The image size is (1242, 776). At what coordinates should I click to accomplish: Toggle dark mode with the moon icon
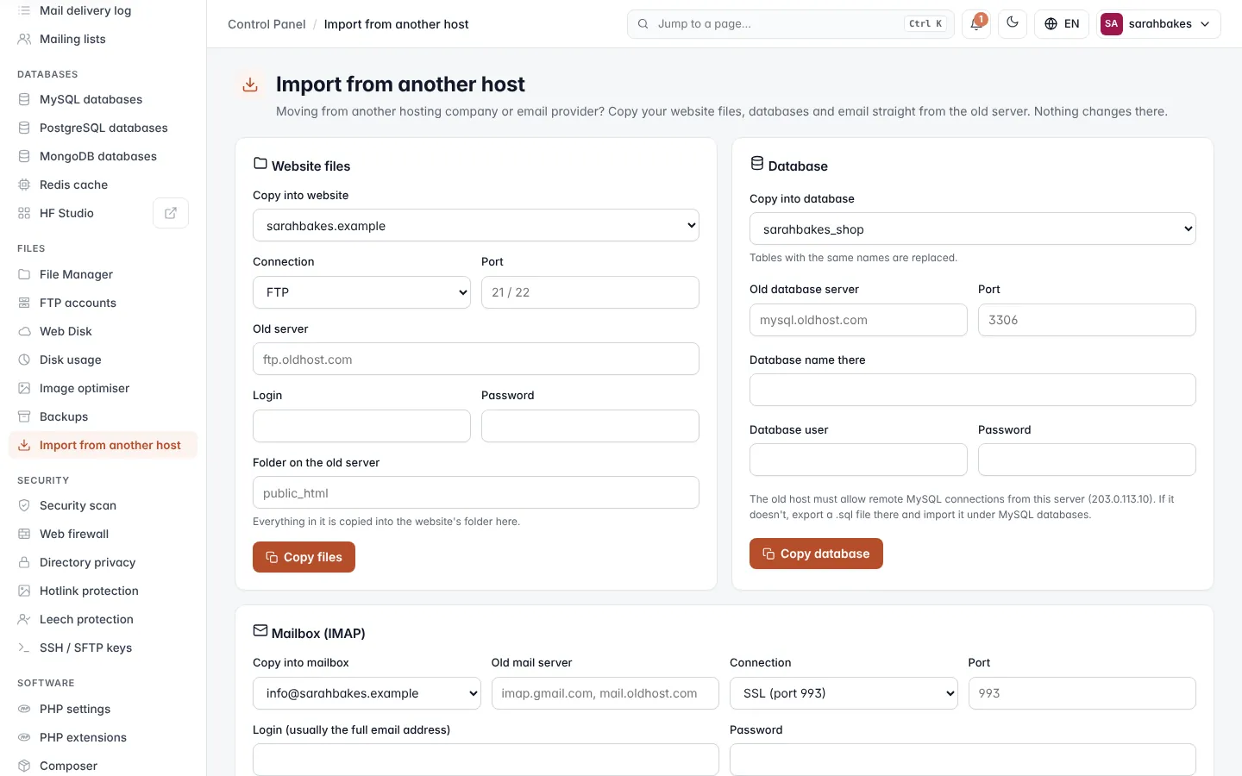click(x=1013, y=24)
